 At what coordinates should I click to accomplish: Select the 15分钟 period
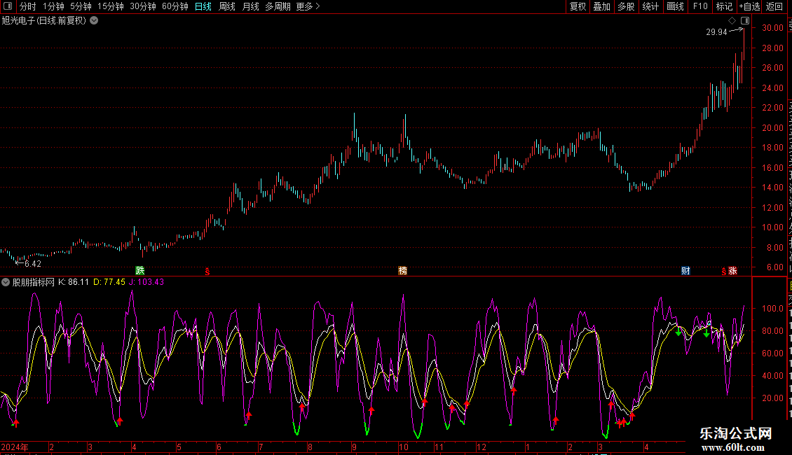click(111, 6)
